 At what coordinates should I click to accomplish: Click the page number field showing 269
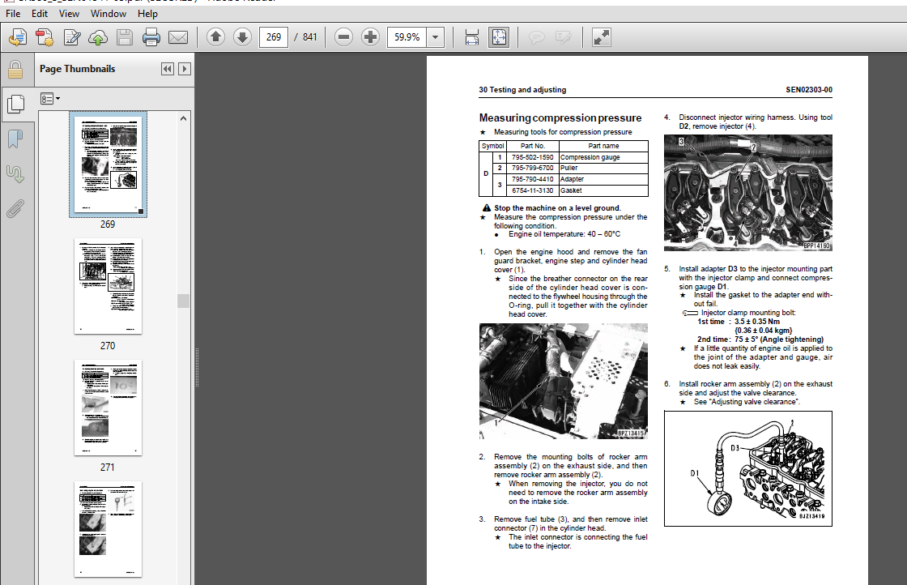(x=274, y=37)
